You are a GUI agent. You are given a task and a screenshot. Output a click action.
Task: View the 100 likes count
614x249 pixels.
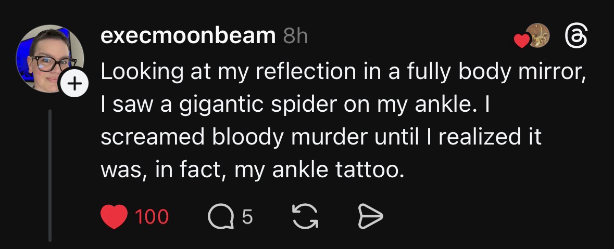(152, 217)
